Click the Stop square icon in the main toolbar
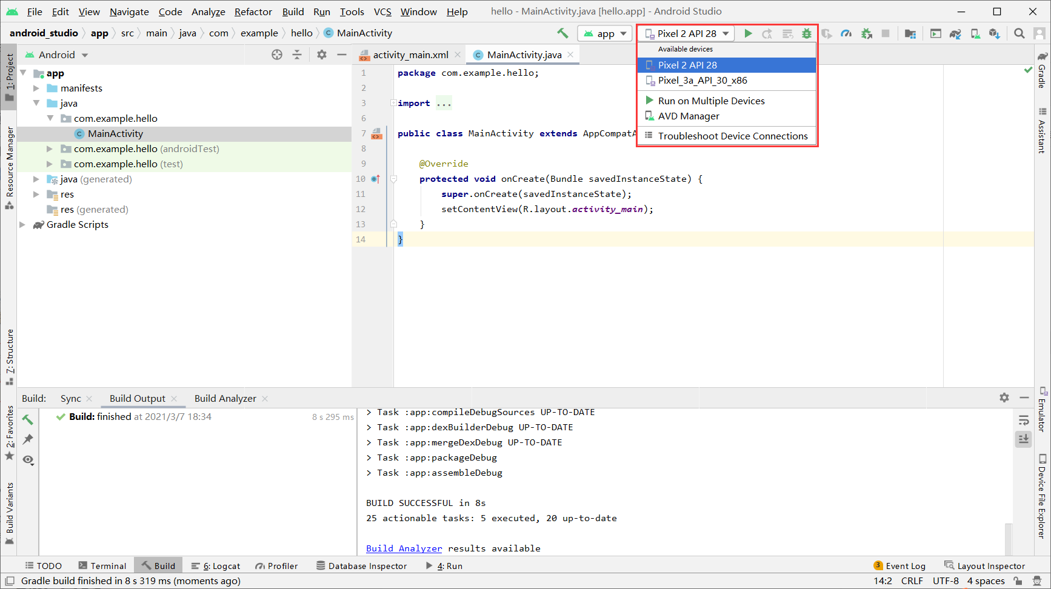Viewport: 1051px width, 589px height. 886,33
